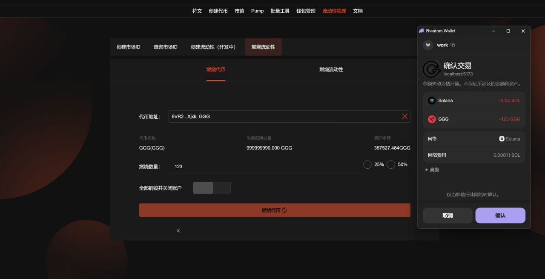This screenshot has height=279, width=545.
Task: Click the small X below burn button
Action: 178,231
